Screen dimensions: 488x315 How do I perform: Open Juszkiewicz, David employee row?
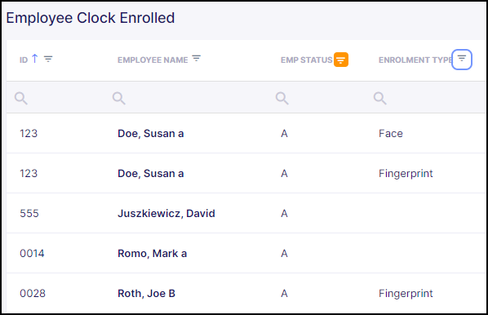tap(246, 213)
